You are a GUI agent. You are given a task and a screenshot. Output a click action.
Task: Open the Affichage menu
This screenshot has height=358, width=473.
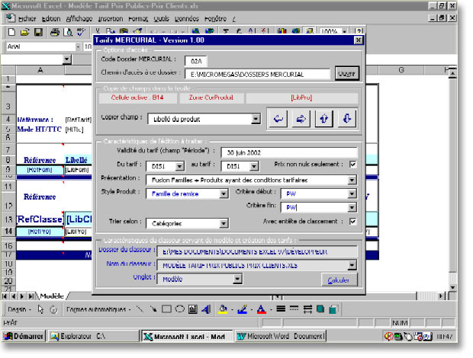tap(79, 19)
